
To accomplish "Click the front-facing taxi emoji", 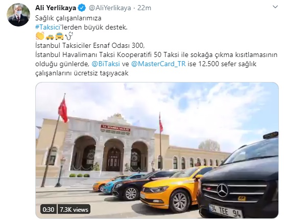I will click(x=59, y=36).
